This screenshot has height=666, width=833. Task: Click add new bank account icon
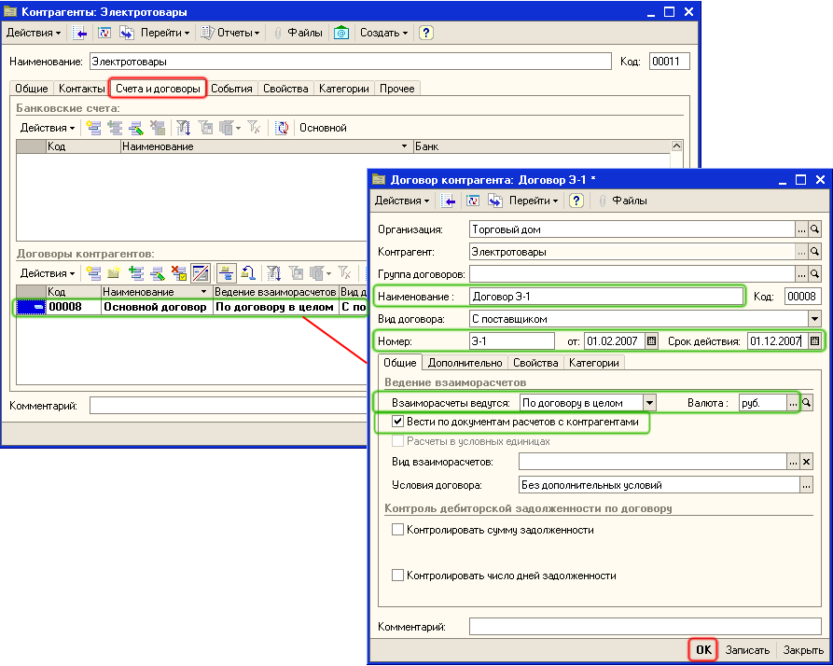pyautogui.click(x=93, y=128)
